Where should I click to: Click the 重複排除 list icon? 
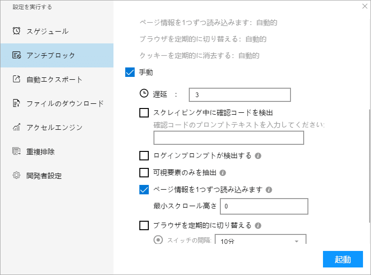coord(16,151)
